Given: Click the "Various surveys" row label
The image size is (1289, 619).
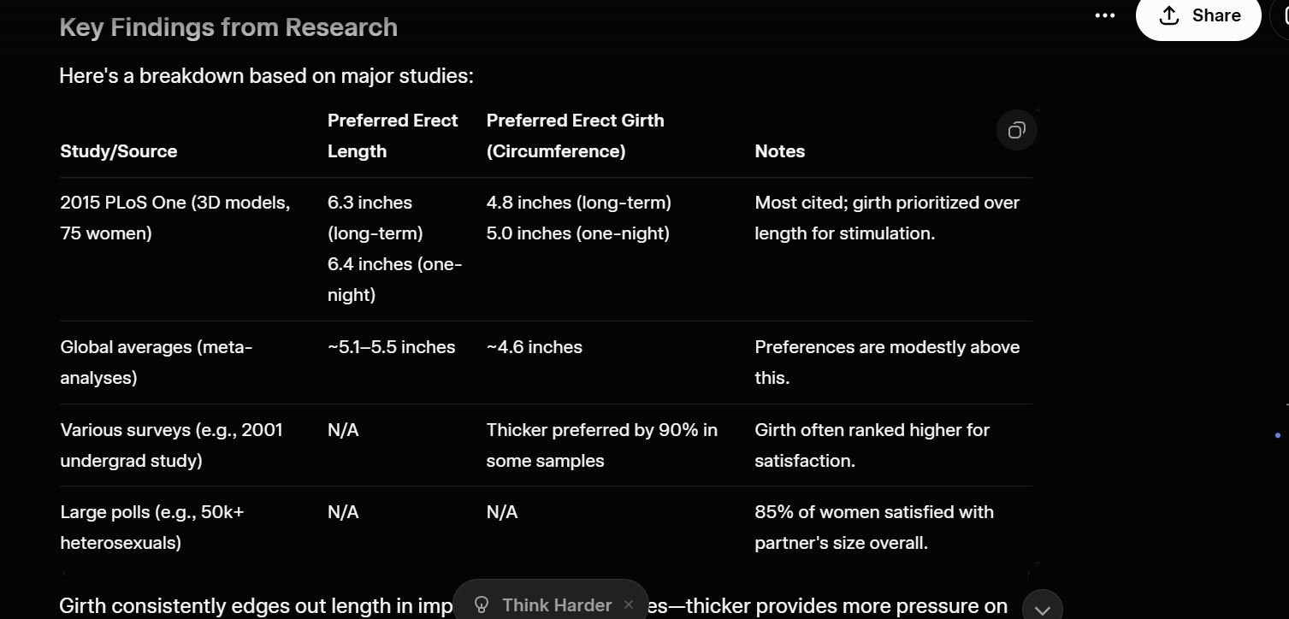Looking at the screenshot, I should [171, 445].
